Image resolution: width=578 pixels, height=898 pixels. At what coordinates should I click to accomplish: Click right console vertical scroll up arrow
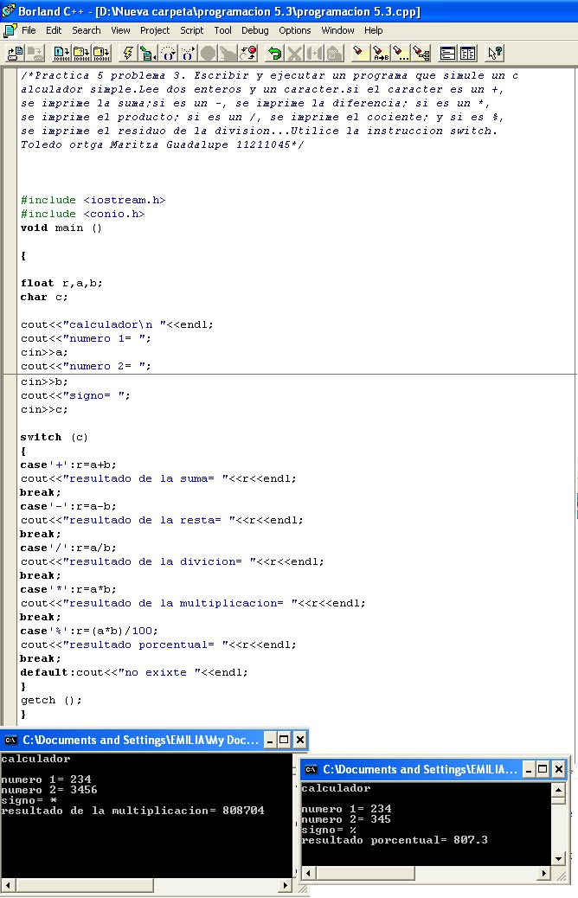559,790
